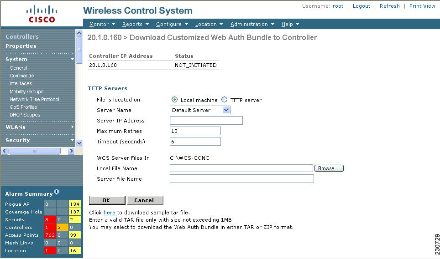Open the Print View link
The width and height of the screenshot is (440, 259).
pos(422,6)
